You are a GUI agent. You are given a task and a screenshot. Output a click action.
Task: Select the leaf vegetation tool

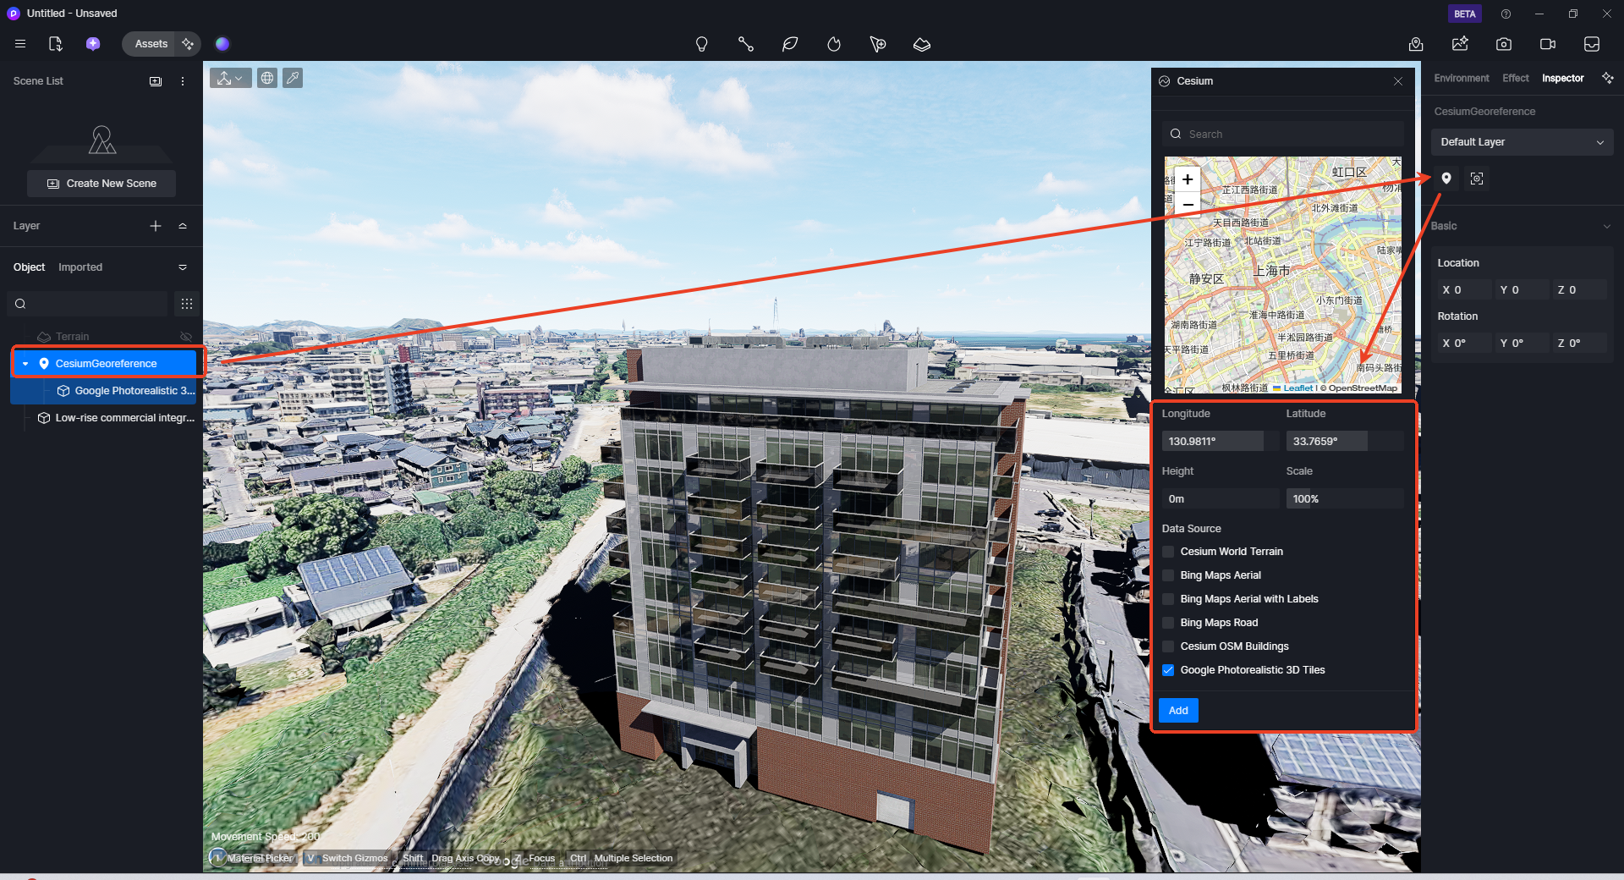790,44
